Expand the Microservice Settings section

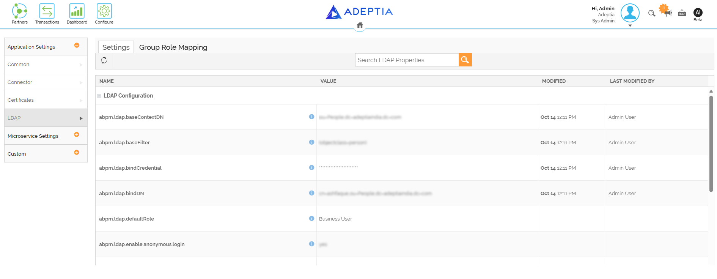click(77, 134)
